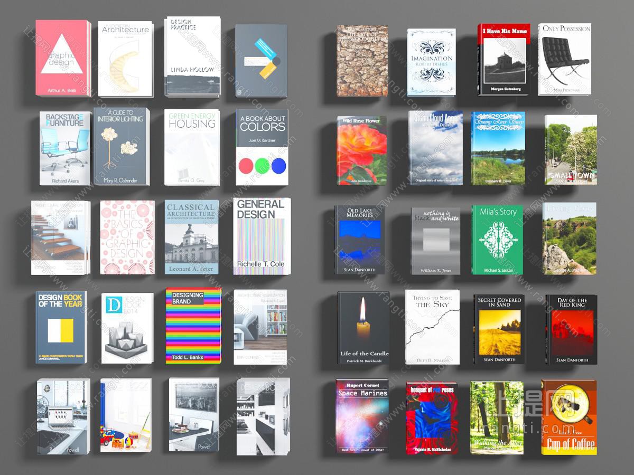Select the Day of the Red King book
Screen dimensions: 634x475
(x=572, y=329)
